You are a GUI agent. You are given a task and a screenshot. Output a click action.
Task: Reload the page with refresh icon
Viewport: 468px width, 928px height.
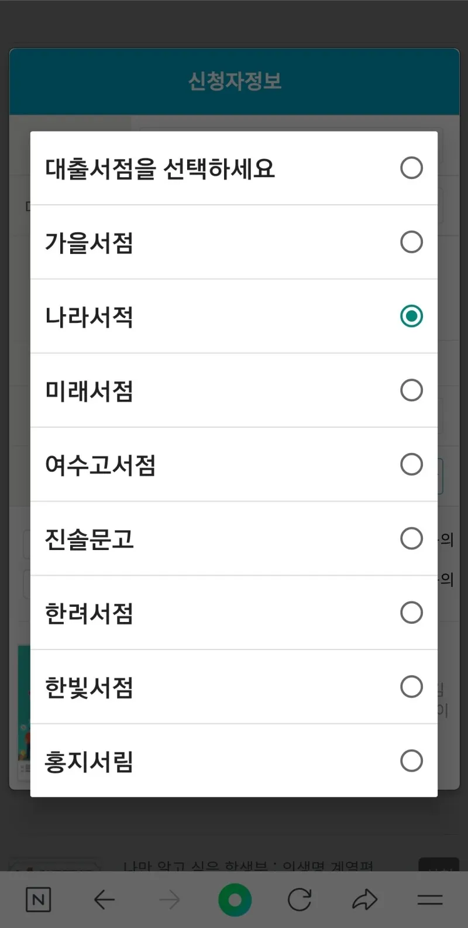300,899
